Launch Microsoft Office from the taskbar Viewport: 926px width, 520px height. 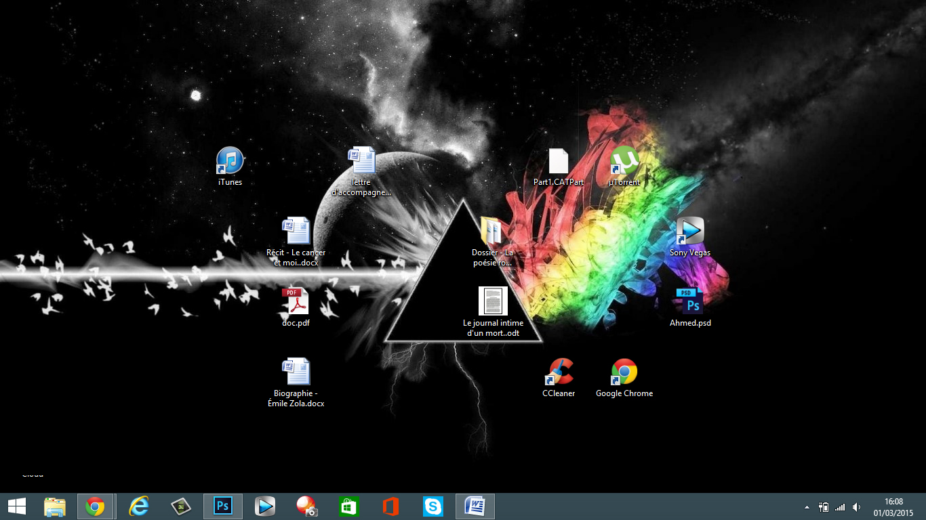pyautogui.click(x=390, y=506)
